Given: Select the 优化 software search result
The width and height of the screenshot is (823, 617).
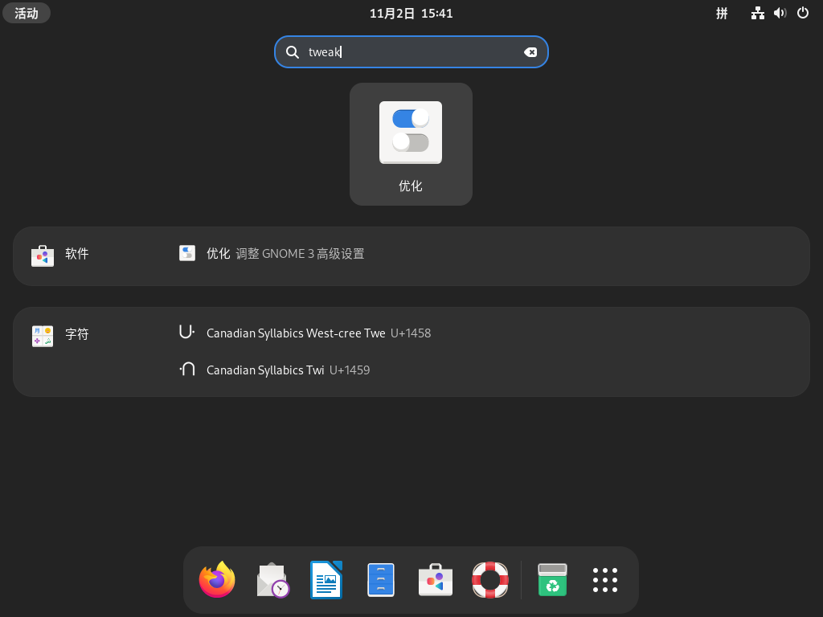Looking at the screenshot, I should (x=273, y=254).
